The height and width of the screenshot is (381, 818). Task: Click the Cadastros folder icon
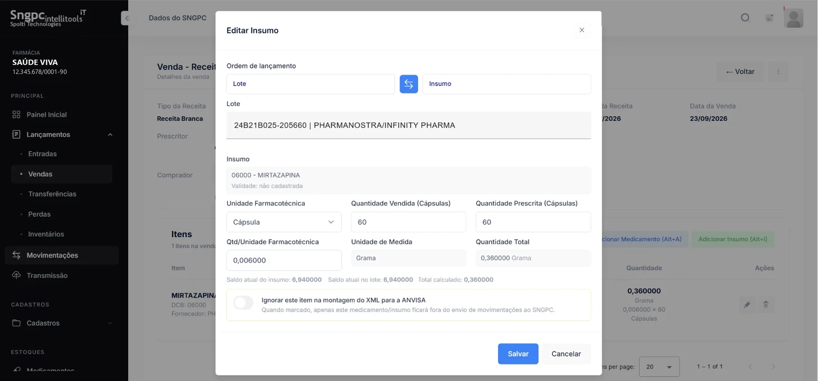coord(16,323)
